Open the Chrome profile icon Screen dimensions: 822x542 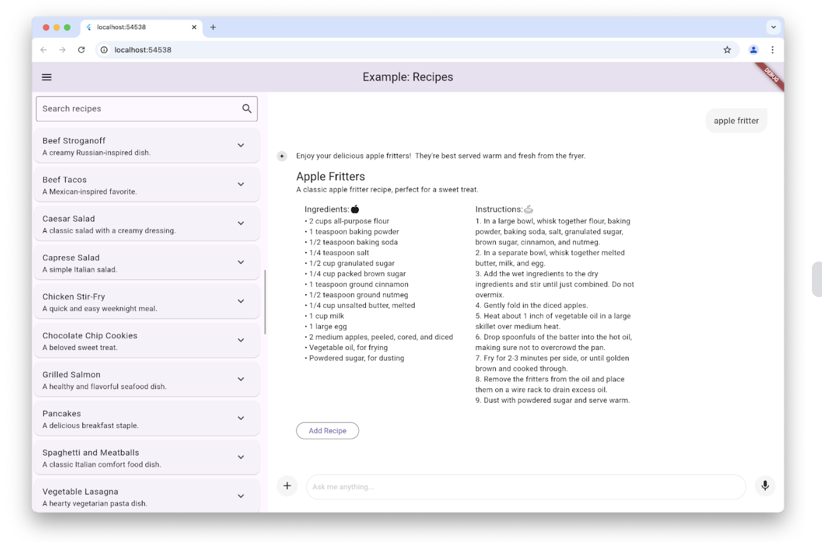pyautogui.click(x=753, y=50)
